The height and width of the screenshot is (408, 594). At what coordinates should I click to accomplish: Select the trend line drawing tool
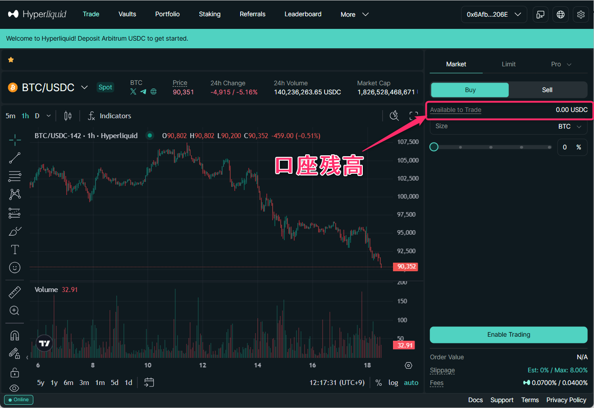pyautogui.click(x=14, y=158)
